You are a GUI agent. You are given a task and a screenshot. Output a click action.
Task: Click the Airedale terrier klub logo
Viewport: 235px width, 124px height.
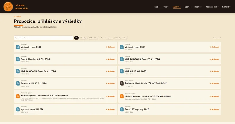coord(8,7)
